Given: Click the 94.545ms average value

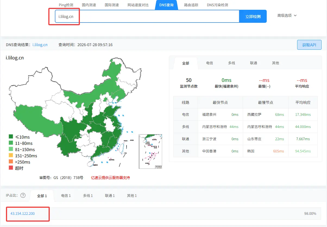Looking at the screenshot, I should 303,151.
